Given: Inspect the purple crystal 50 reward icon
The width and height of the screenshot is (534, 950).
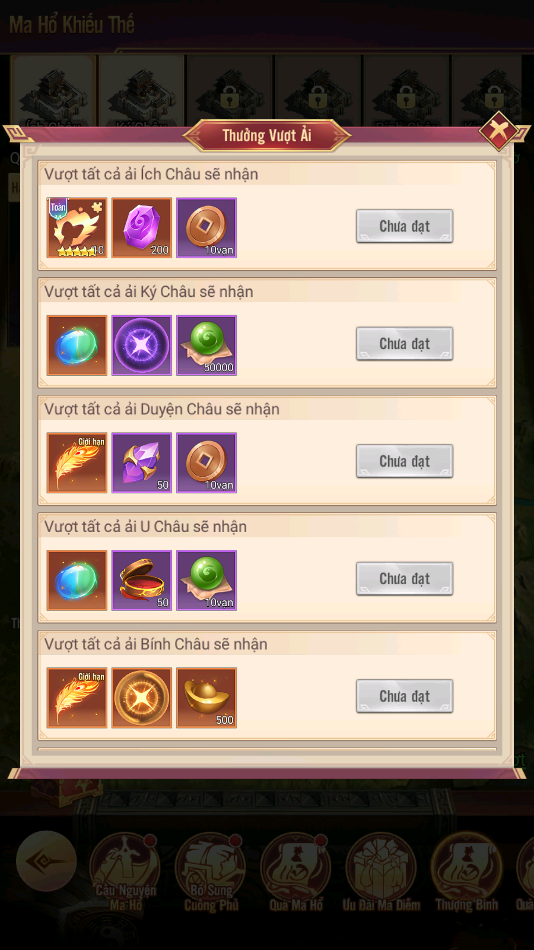Looking at the screenshot, I should tap(142, 463).
